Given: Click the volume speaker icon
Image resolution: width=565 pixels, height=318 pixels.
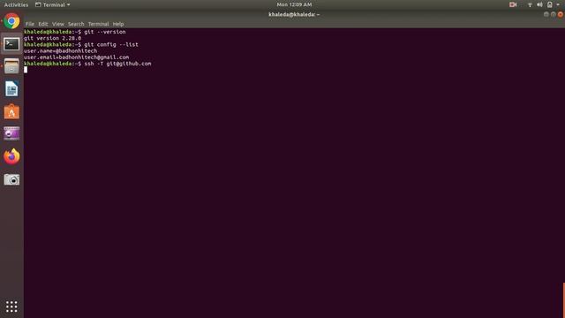Looking at the screenshot, I should point(539,4).
